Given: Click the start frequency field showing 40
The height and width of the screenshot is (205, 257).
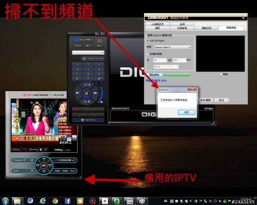Looking at the screenshot, I should pos(160,60).
